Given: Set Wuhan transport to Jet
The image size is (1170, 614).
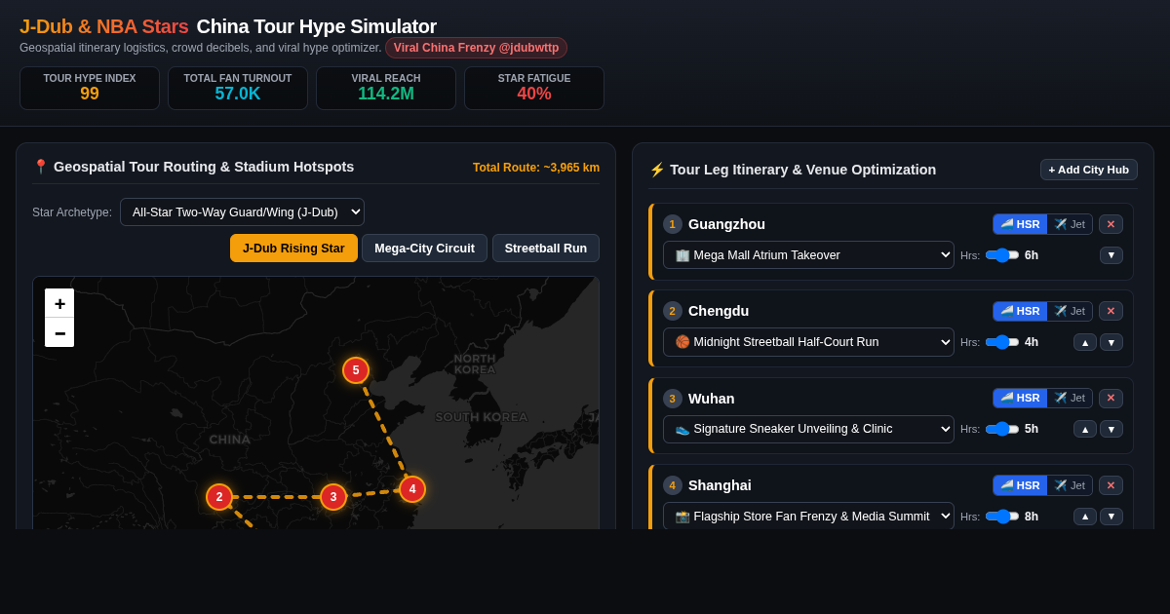Looking at the screenshot, I should click(x=1070, y=398).
